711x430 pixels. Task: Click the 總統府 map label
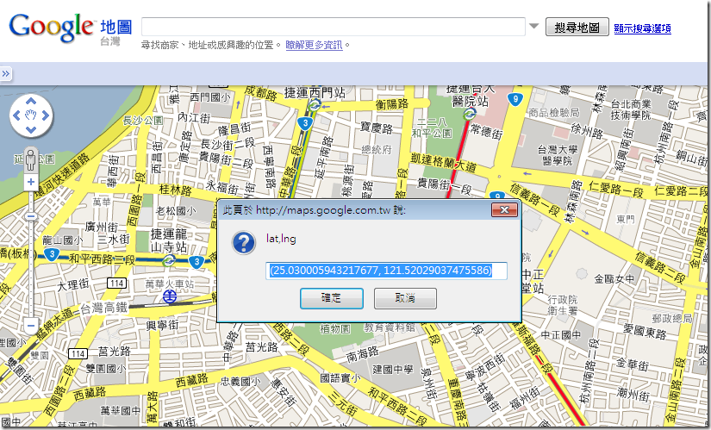pos(377,149)
